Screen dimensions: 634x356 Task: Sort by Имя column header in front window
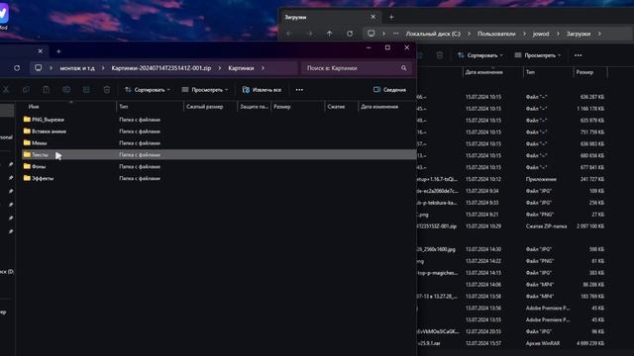click(x=34, y=107)
